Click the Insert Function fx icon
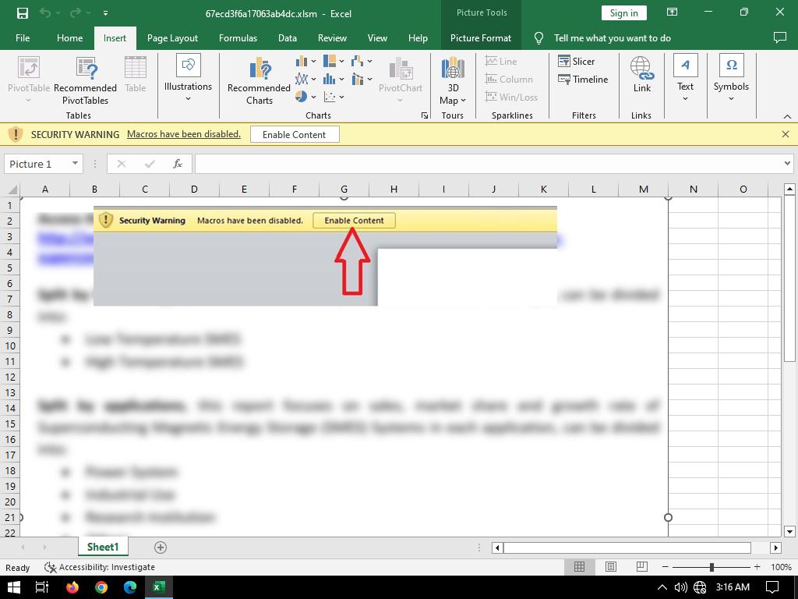 [178, 164]
